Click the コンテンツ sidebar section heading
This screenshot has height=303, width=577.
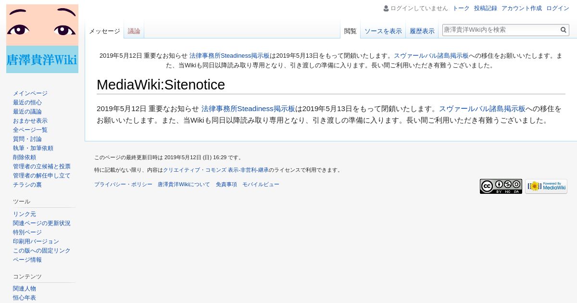[27, 277]
